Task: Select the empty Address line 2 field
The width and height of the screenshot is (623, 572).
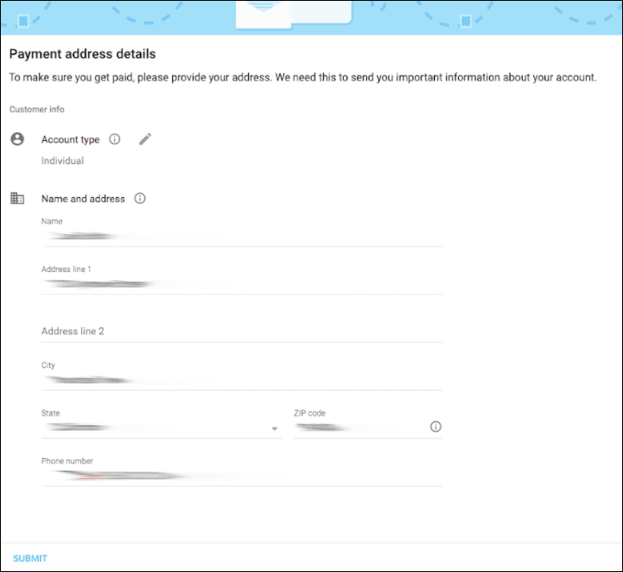Action: pyautogui.click(x=241, y=332)
